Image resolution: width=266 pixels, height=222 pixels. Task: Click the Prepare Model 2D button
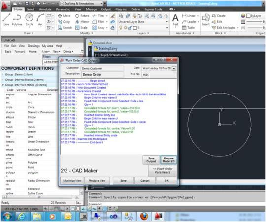tap(168, 160)
